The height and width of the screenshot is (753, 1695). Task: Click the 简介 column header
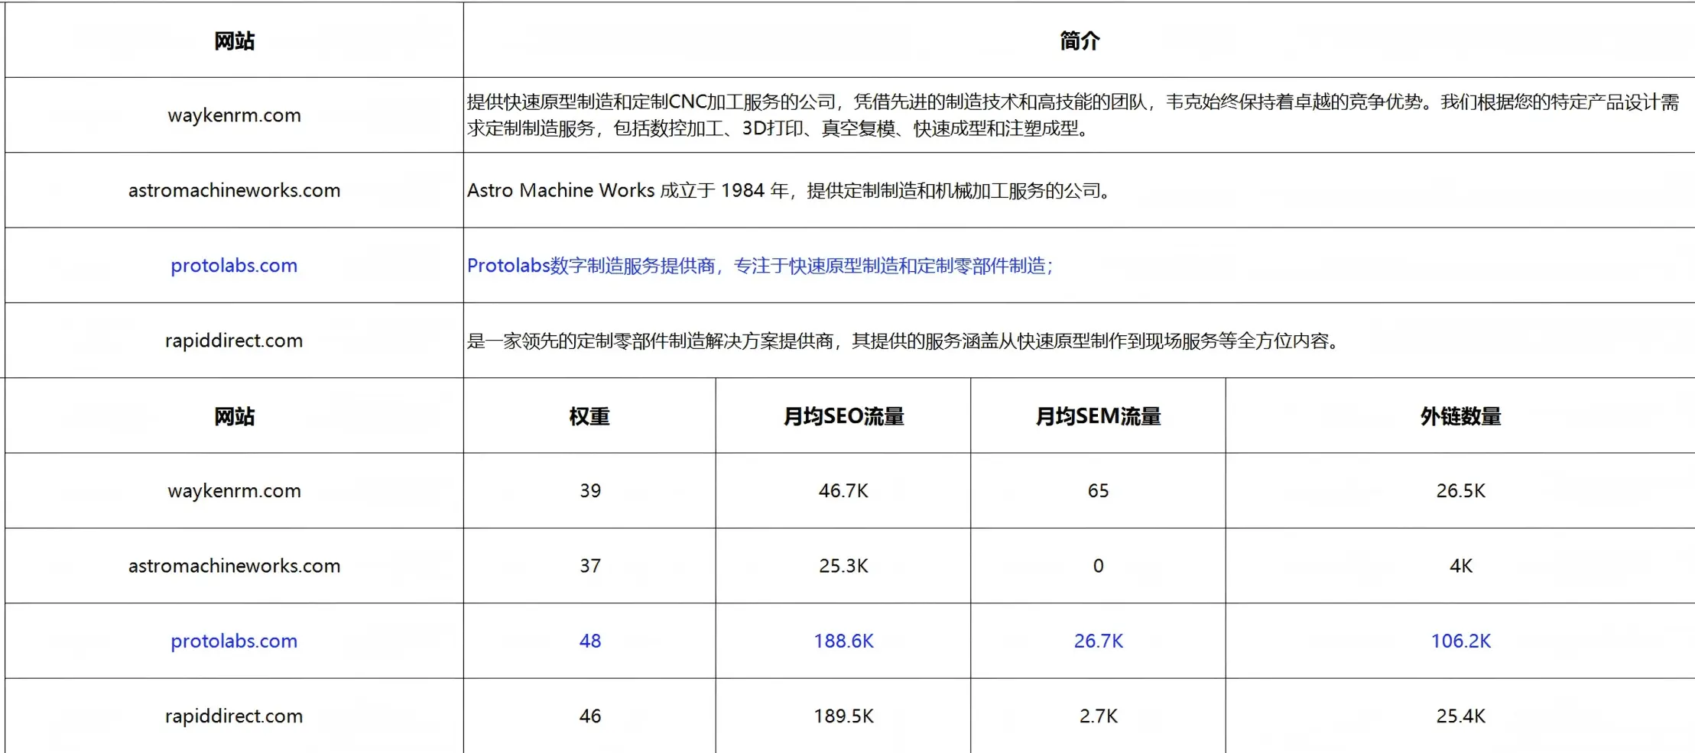(x=1080, y=40)
